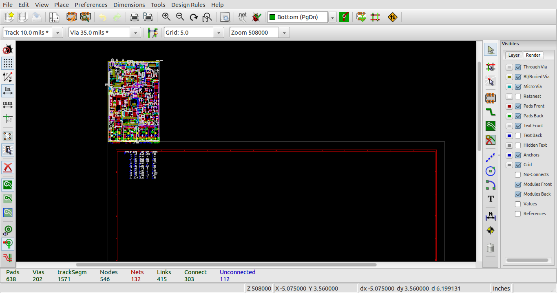The image size is (557, 293).
Task: Select the Add Tracks and Vias tool
Action: coord(491,112)
